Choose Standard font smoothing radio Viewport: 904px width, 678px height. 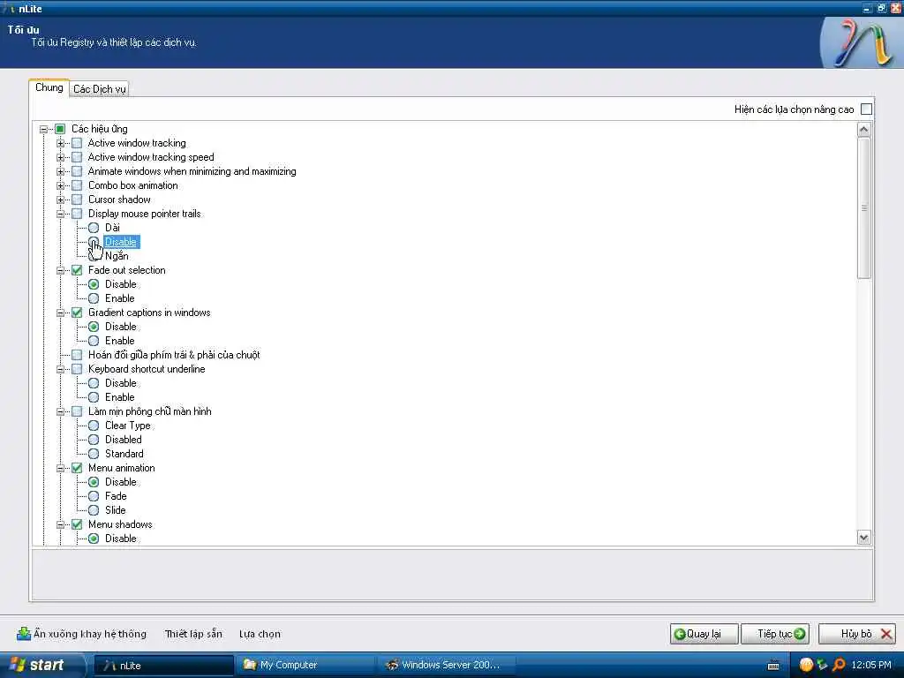pyautogui.click(x=94, y=454)
